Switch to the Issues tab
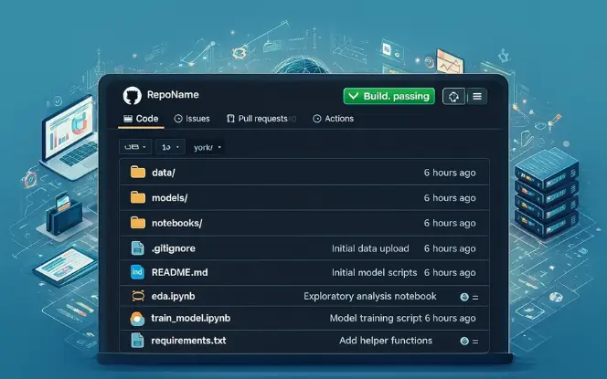The height and width of the screenshot is (379, 607). (x=192, y=119)
